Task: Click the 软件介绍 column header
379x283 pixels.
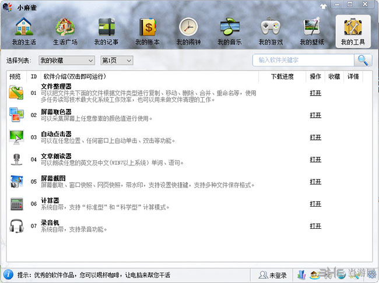Action: (x=75, y=76)
